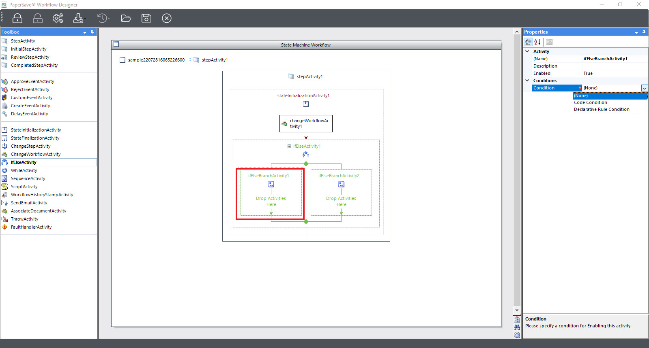Click the icon inside ifElseBranchActivity2 box
Image resolution: width=649 pixels, height=348 pixels.
point(341,184)
